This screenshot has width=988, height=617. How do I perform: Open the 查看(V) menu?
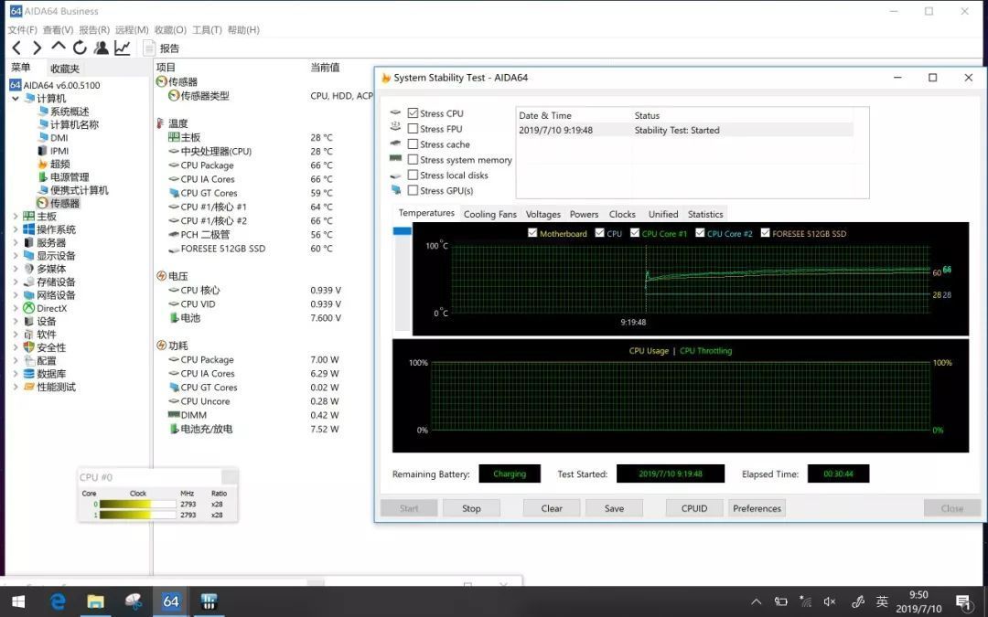58,29
